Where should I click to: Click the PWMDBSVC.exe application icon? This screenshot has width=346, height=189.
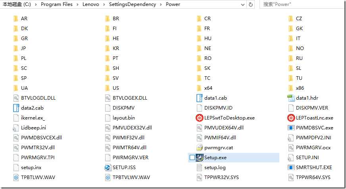tap(291, 127)
